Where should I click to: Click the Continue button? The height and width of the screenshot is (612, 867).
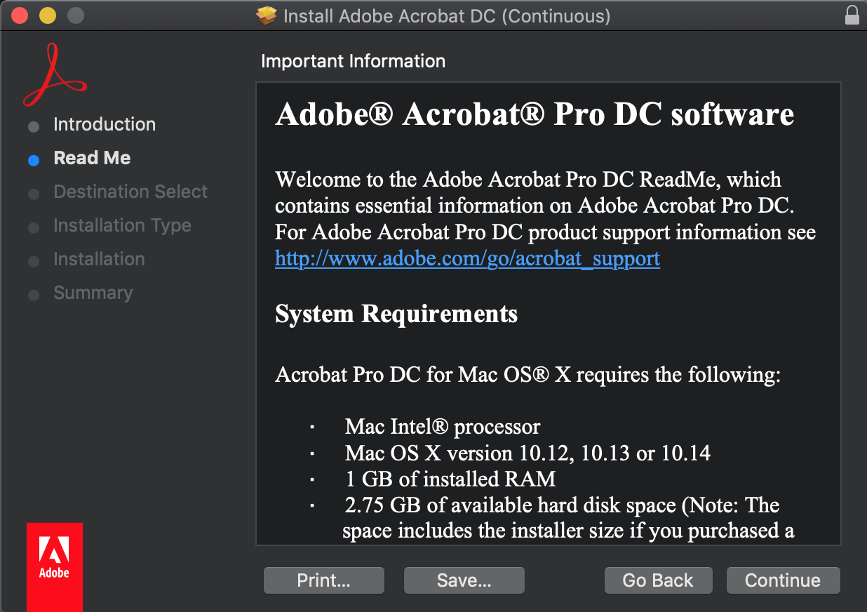pyautogui.click(x=783, y=580)
